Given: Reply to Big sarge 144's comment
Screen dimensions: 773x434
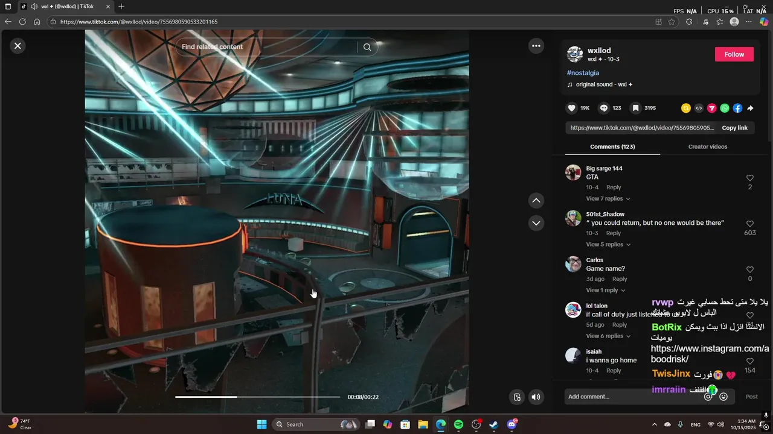Looking at the screenshot, I should pos(614,187).
